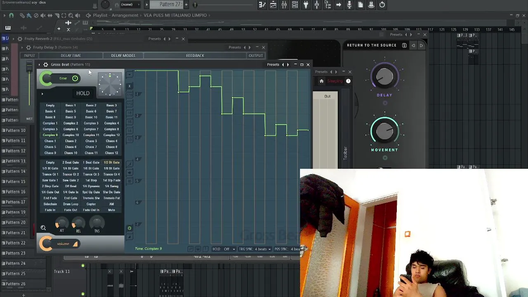Select the Empty time slot
Viewport: 528px width, 297px height.
coord(50,106)
